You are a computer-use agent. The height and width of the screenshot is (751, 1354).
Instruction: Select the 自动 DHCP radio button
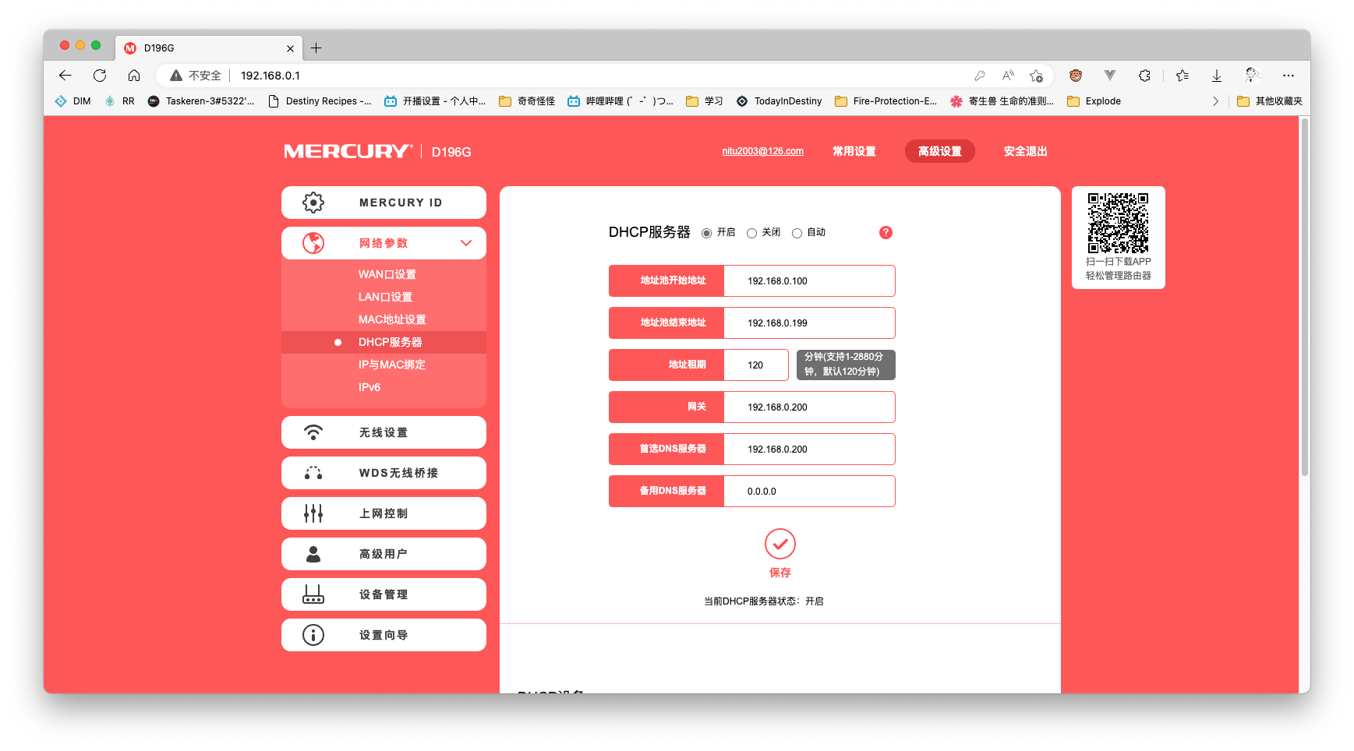click(797, 233)
